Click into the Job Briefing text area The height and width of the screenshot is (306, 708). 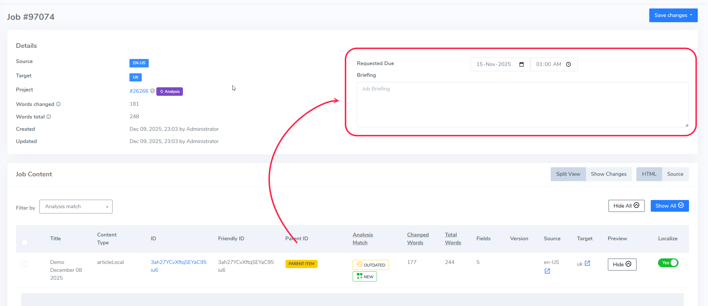tap(523, 105)
